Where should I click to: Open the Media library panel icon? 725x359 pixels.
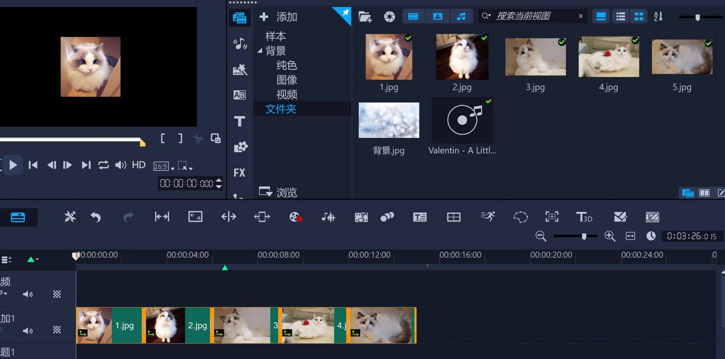[239, 18]
